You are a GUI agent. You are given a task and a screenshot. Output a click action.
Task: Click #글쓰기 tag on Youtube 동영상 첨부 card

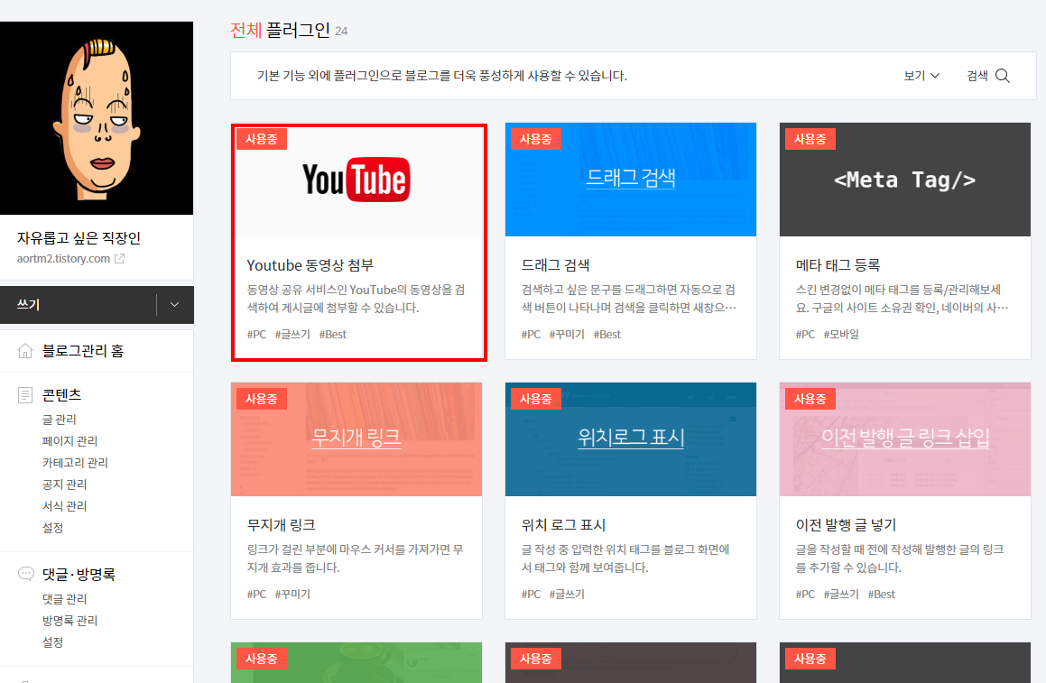coord(292,335)
